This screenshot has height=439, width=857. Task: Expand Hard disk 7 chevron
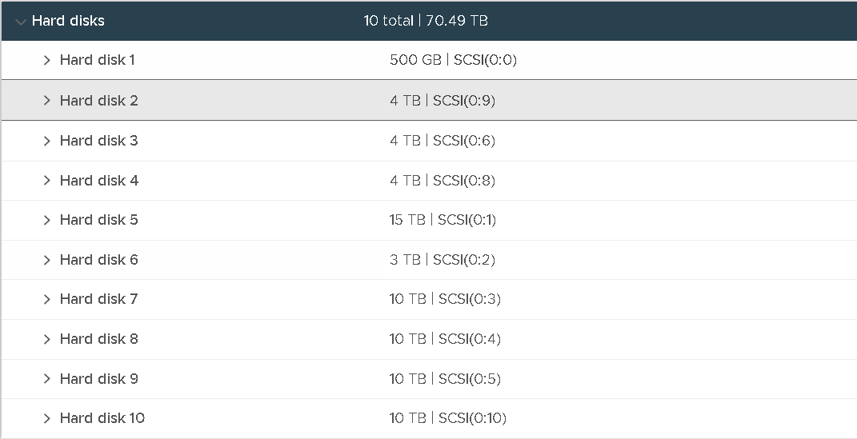point(47,299)
